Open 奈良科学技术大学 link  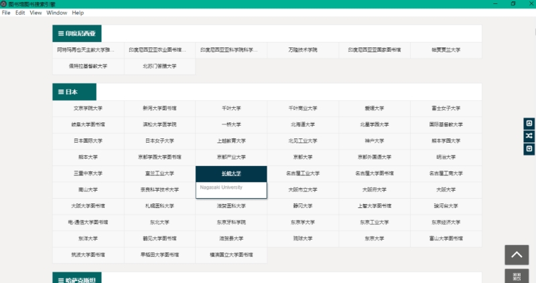coord(159,189)
